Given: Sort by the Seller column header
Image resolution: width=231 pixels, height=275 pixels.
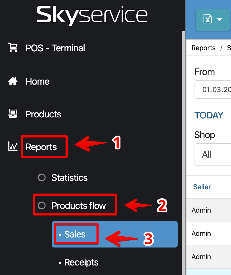Looking at the screenshot, I should tap(202, 187).
